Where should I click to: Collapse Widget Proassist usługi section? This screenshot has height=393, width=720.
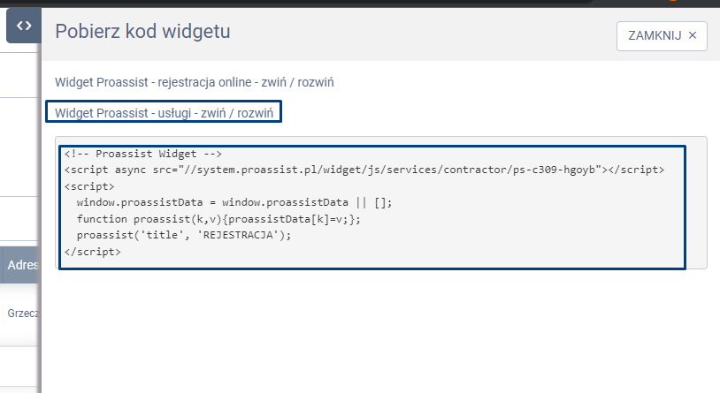click(164, 113)
